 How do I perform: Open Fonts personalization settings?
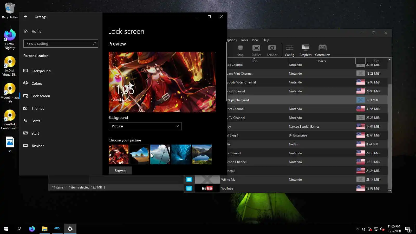(36, 121)
